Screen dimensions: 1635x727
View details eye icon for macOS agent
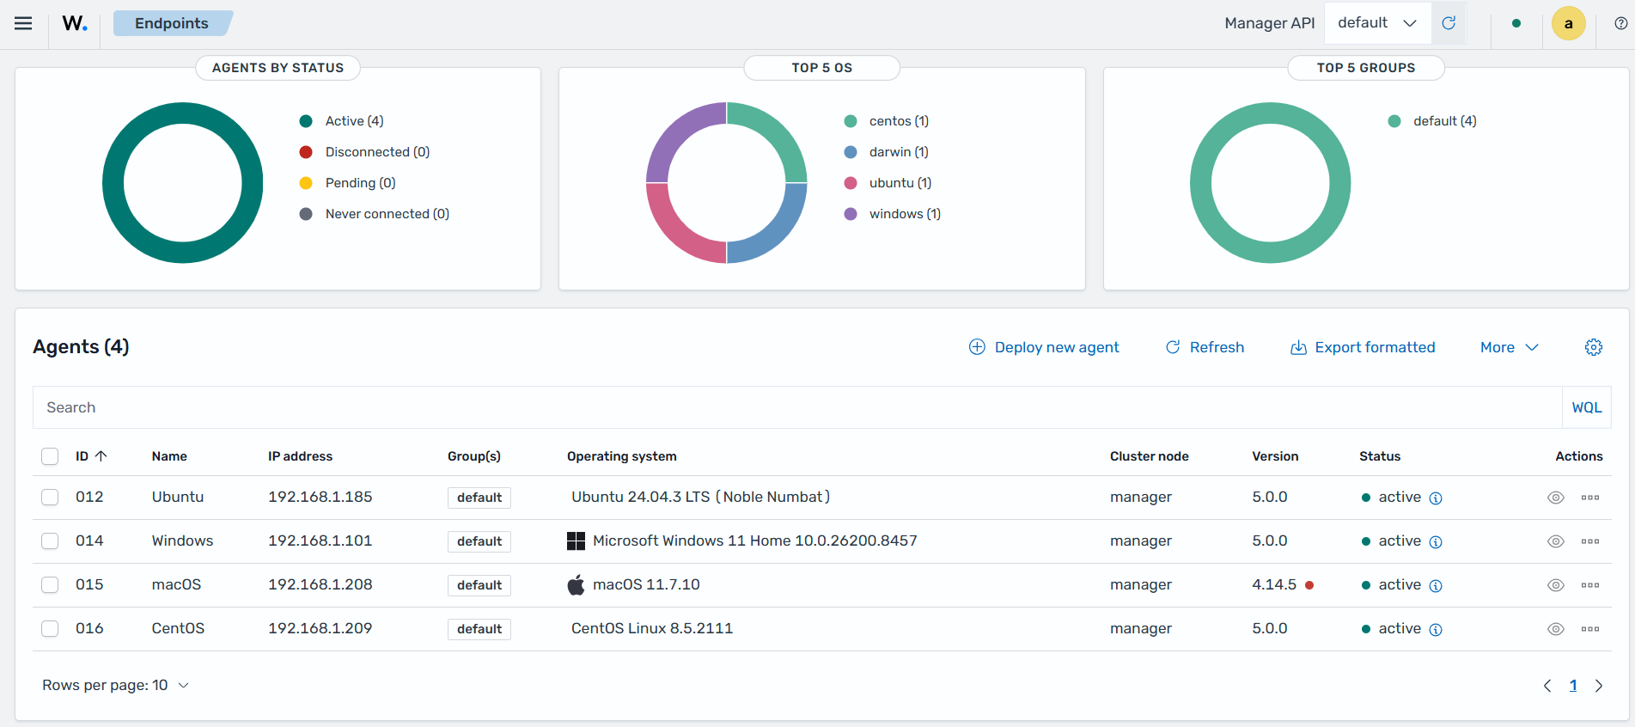pos(1556,585)
